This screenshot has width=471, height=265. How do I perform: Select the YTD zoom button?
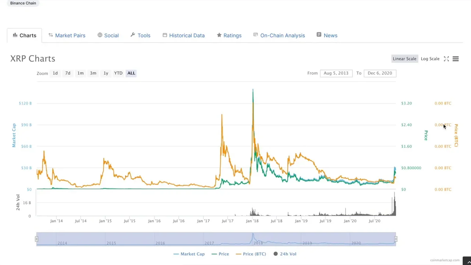(118, 73)
